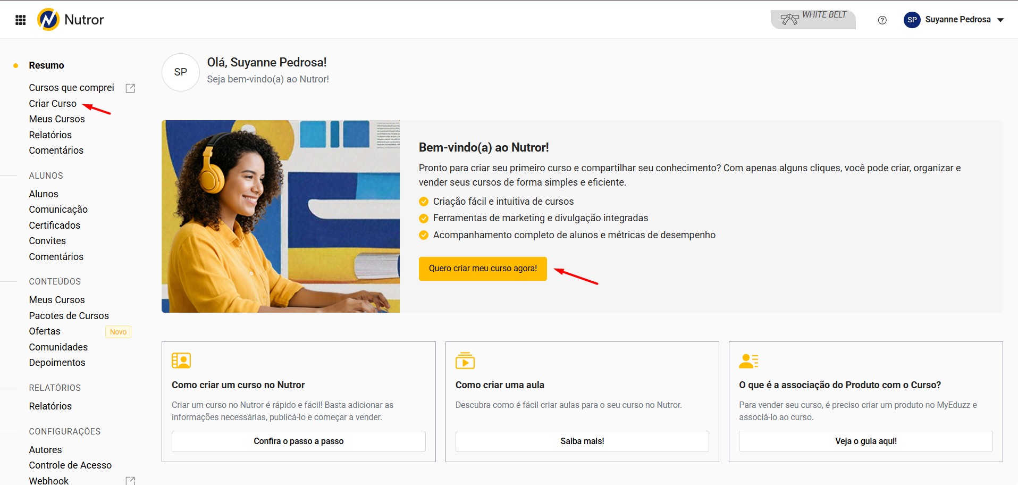This screenshot has height=485, width=1018.
Task: Open the apps grid menu icon
Action: (x=21, y=20)
